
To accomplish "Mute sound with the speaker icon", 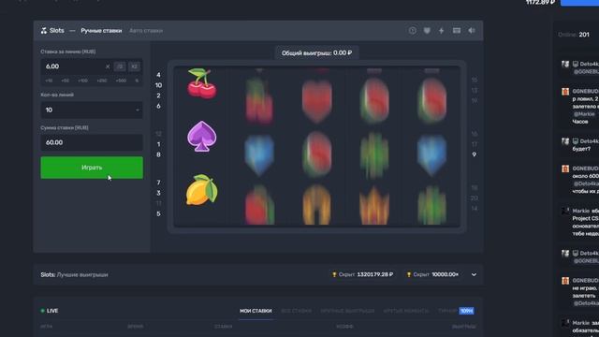I will click(x=472, y=31).
